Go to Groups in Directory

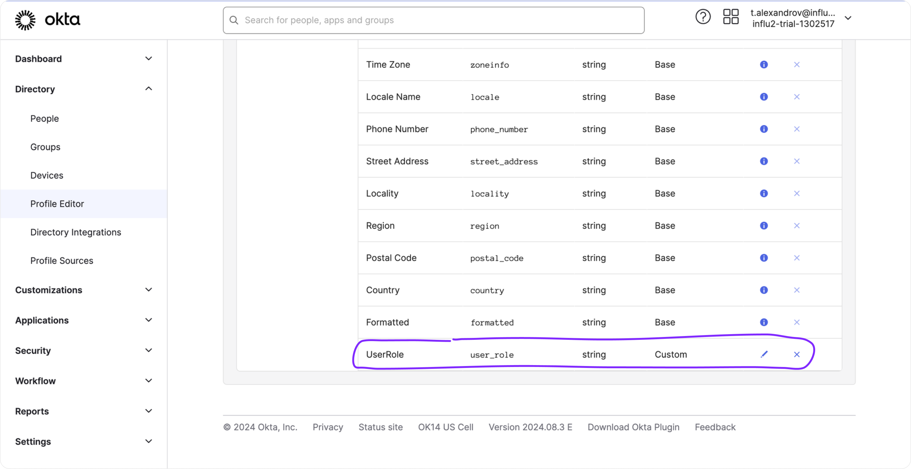(x=45, y=147)
